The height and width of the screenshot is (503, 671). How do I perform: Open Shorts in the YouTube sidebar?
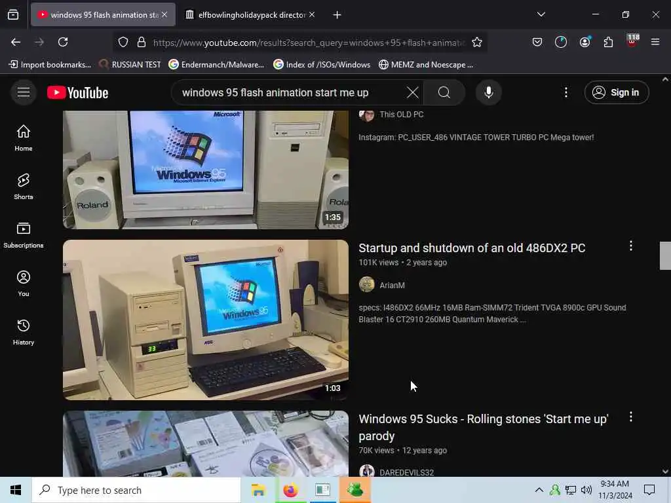pos(24,187)
